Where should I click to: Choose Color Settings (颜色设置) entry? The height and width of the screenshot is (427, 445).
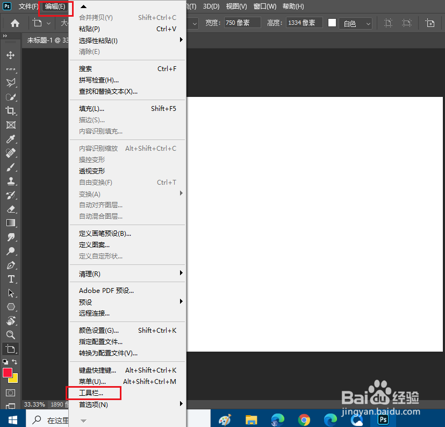point(128,330)
